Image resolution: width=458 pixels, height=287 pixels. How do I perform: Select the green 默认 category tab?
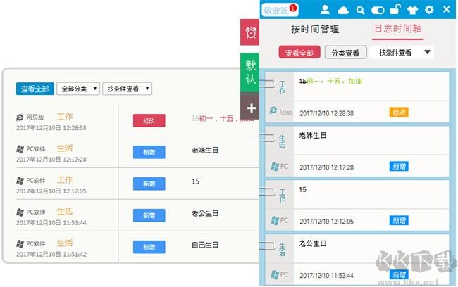click(x=250, y=72)
